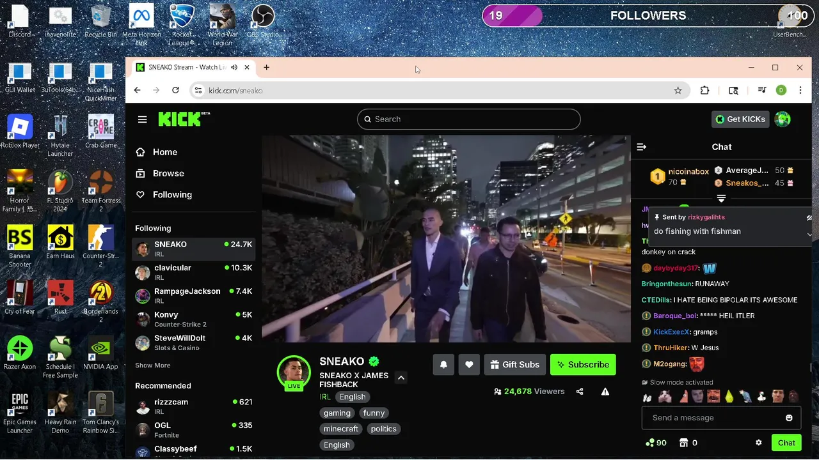Open a new browser tab

click(x=266, y=67)
